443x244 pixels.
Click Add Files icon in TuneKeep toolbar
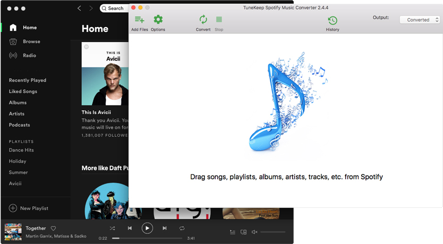point(139,20)
